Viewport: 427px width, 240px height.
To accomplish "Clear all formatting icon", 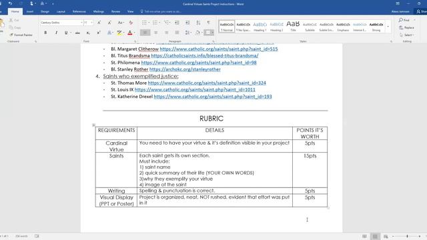I will [x=131, y=23].
